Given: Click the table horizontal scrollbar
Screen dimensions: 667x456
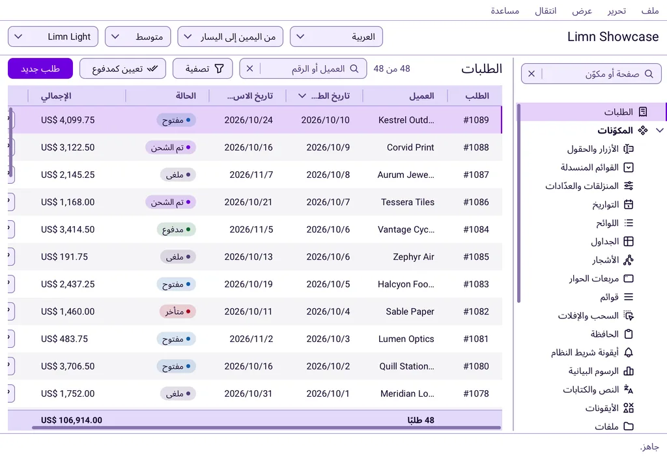Looking at the screenshot, I should click(266, 427).
